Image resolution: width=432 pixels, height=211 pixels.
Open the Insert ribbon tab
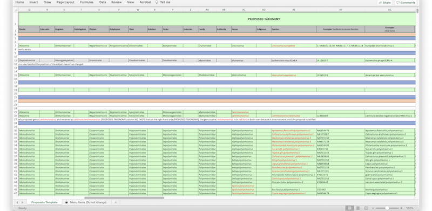click(x=33, y=2)
